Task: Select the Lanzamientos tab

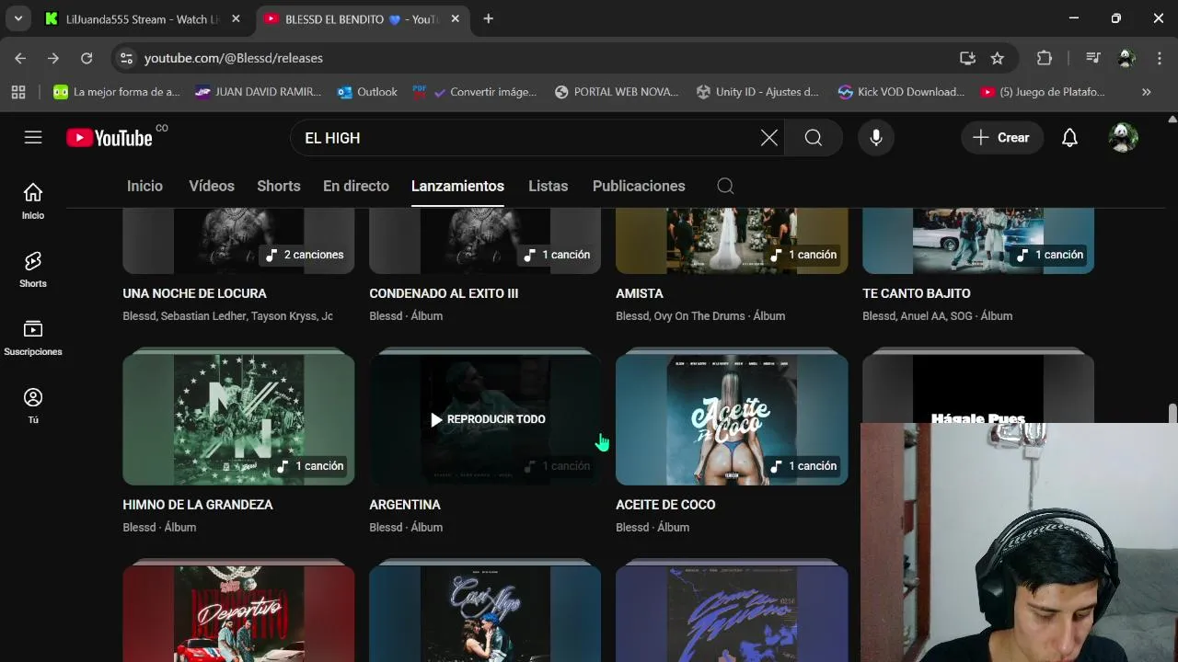Action: tap(457, 186)
